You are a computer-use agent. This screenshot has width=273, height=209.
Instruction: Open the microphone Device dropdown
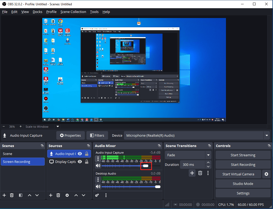coord(267,135)
